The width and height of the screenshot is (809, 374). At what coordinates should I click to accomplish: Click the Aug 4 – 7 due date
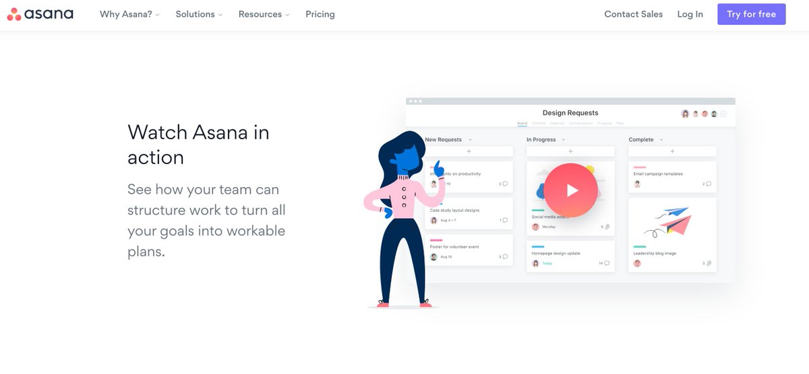tap(448, 221)
